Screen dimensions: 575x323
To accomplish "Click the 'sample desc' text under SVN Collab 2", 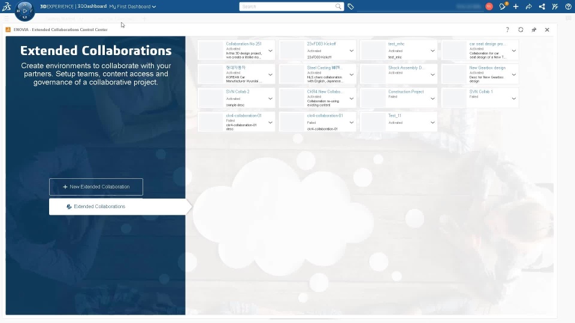I will (x=235, y=105).
